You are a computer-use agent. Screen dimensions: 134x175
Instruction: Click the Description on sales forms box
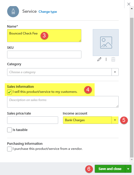63,102
